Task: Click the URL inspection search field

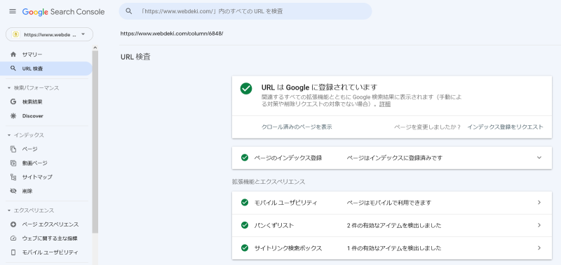Action: [x=245, y=11]
